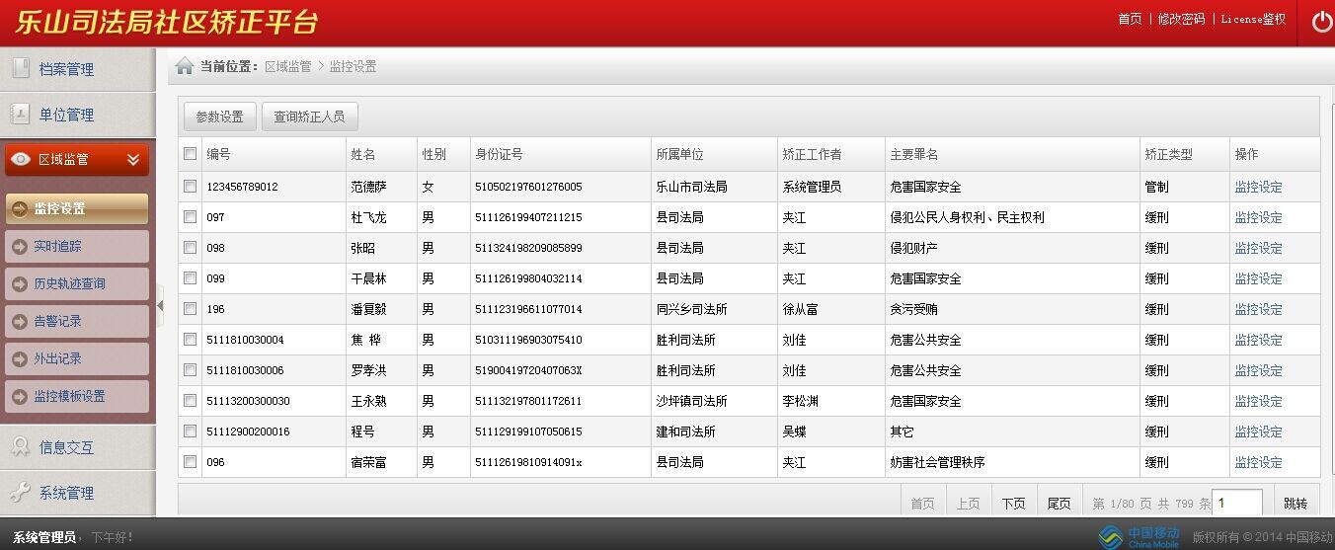
Task: Click the home icon in breadcrumb
Action: click(185, 66)
